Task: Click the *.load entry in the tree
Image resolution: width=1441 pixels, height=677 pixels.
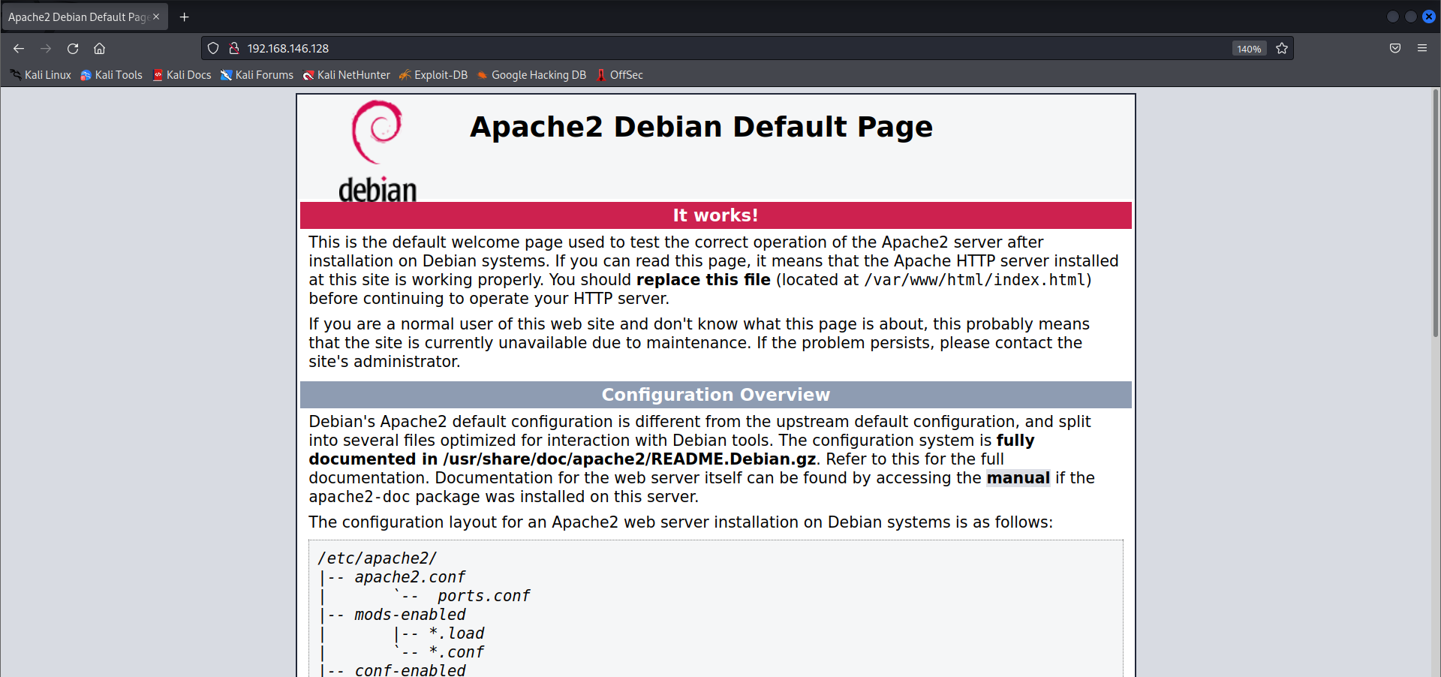Action: click(456, 633)
